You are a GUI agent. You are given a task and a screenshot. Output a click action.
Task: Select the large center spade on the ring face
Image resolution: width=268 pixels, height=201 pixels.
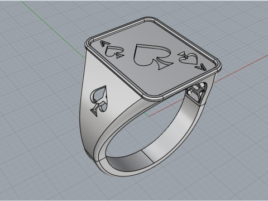click(x=153, y=57)
